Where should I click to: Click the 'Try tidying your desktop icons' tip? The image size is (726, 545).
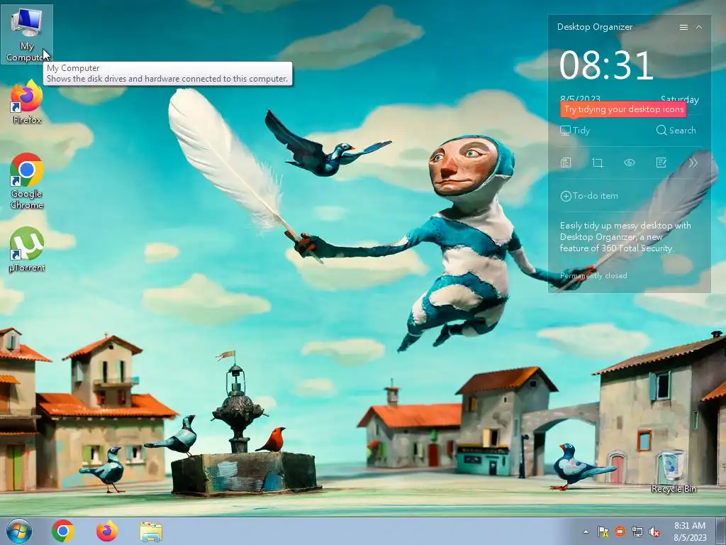click(x=623, y=109)
